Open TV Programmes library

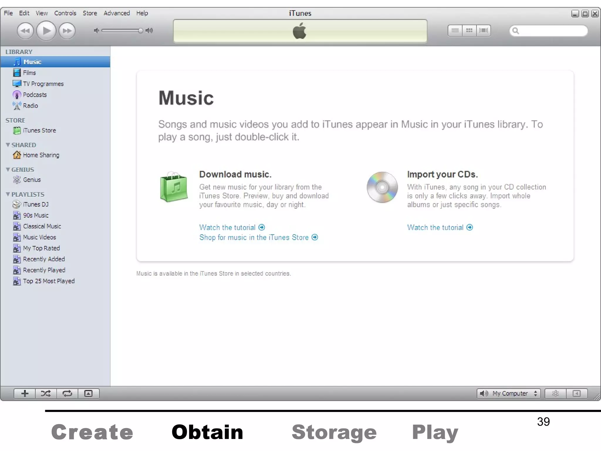[55, 84]
